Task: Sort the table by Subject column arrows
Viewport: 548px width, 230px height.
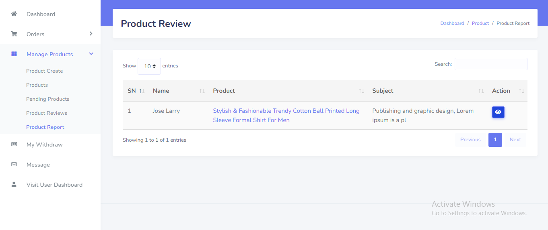Action: (481, 91)
